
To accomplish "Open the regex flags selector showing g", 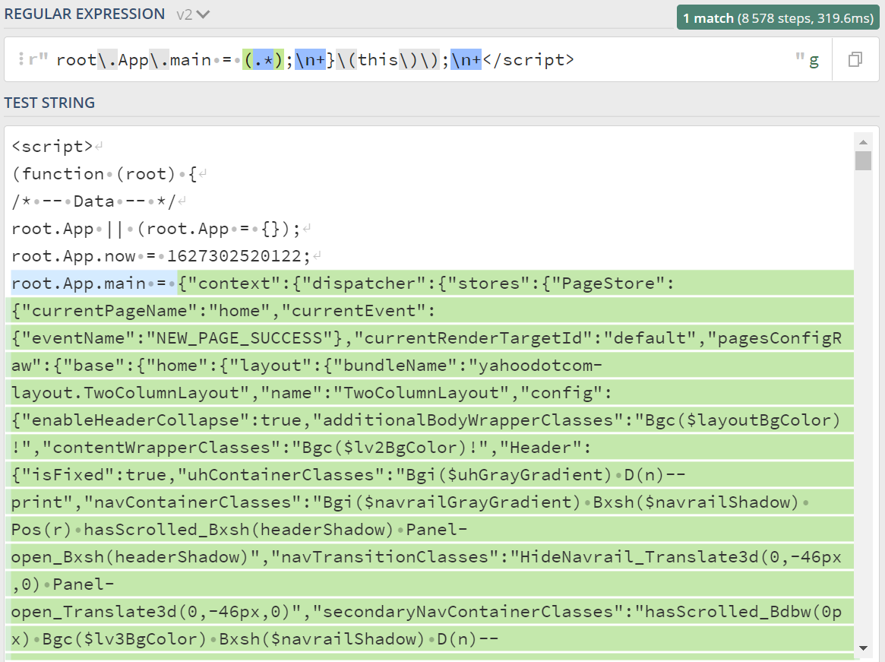I will (814, 60).
